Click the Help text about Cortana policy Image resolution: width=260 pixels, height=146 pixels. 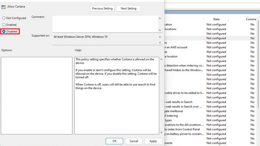116,74
